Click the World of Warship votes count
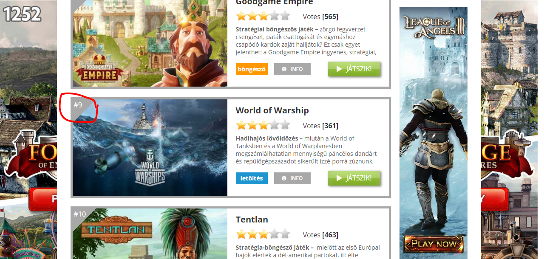 330,126
